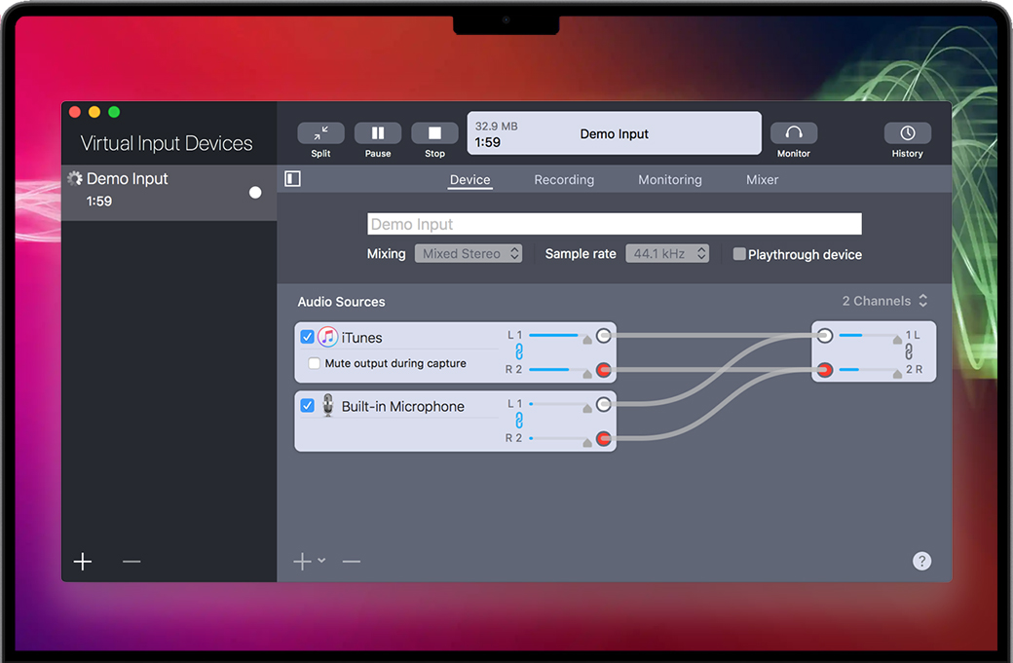Open the Mixing mode dropdown
Screen dimensions: 1013x663
469,254
